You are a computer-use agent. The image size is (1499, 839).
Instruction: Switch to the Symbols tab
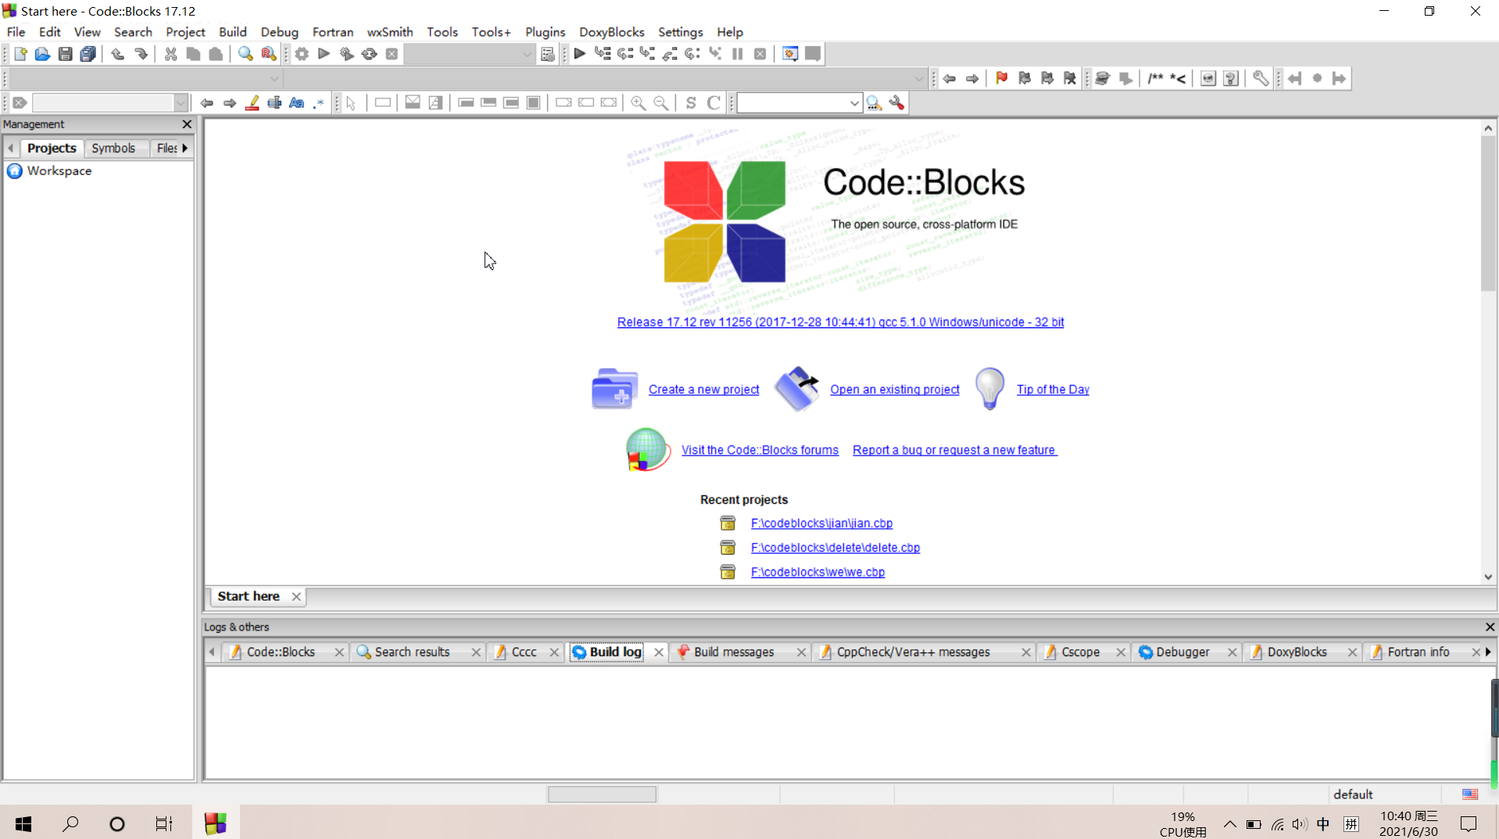113,148
